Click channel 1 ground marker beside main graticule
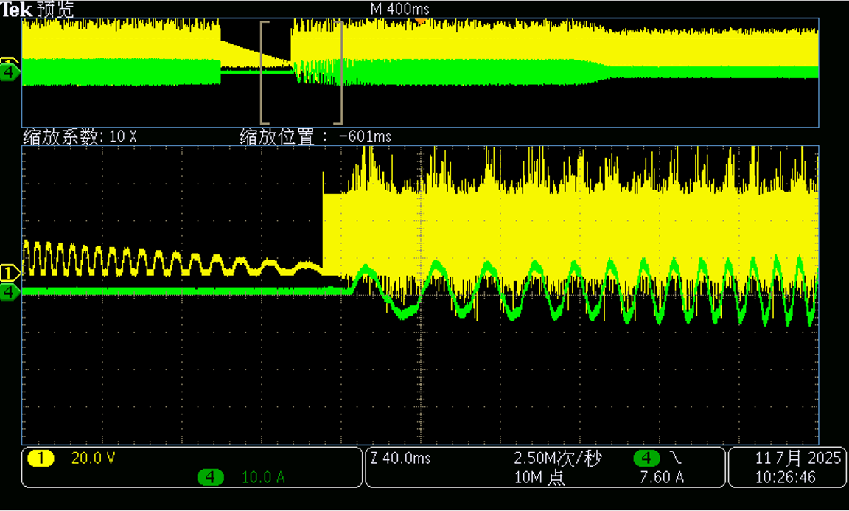Screen dimensions: 849x511 (10, 273)
